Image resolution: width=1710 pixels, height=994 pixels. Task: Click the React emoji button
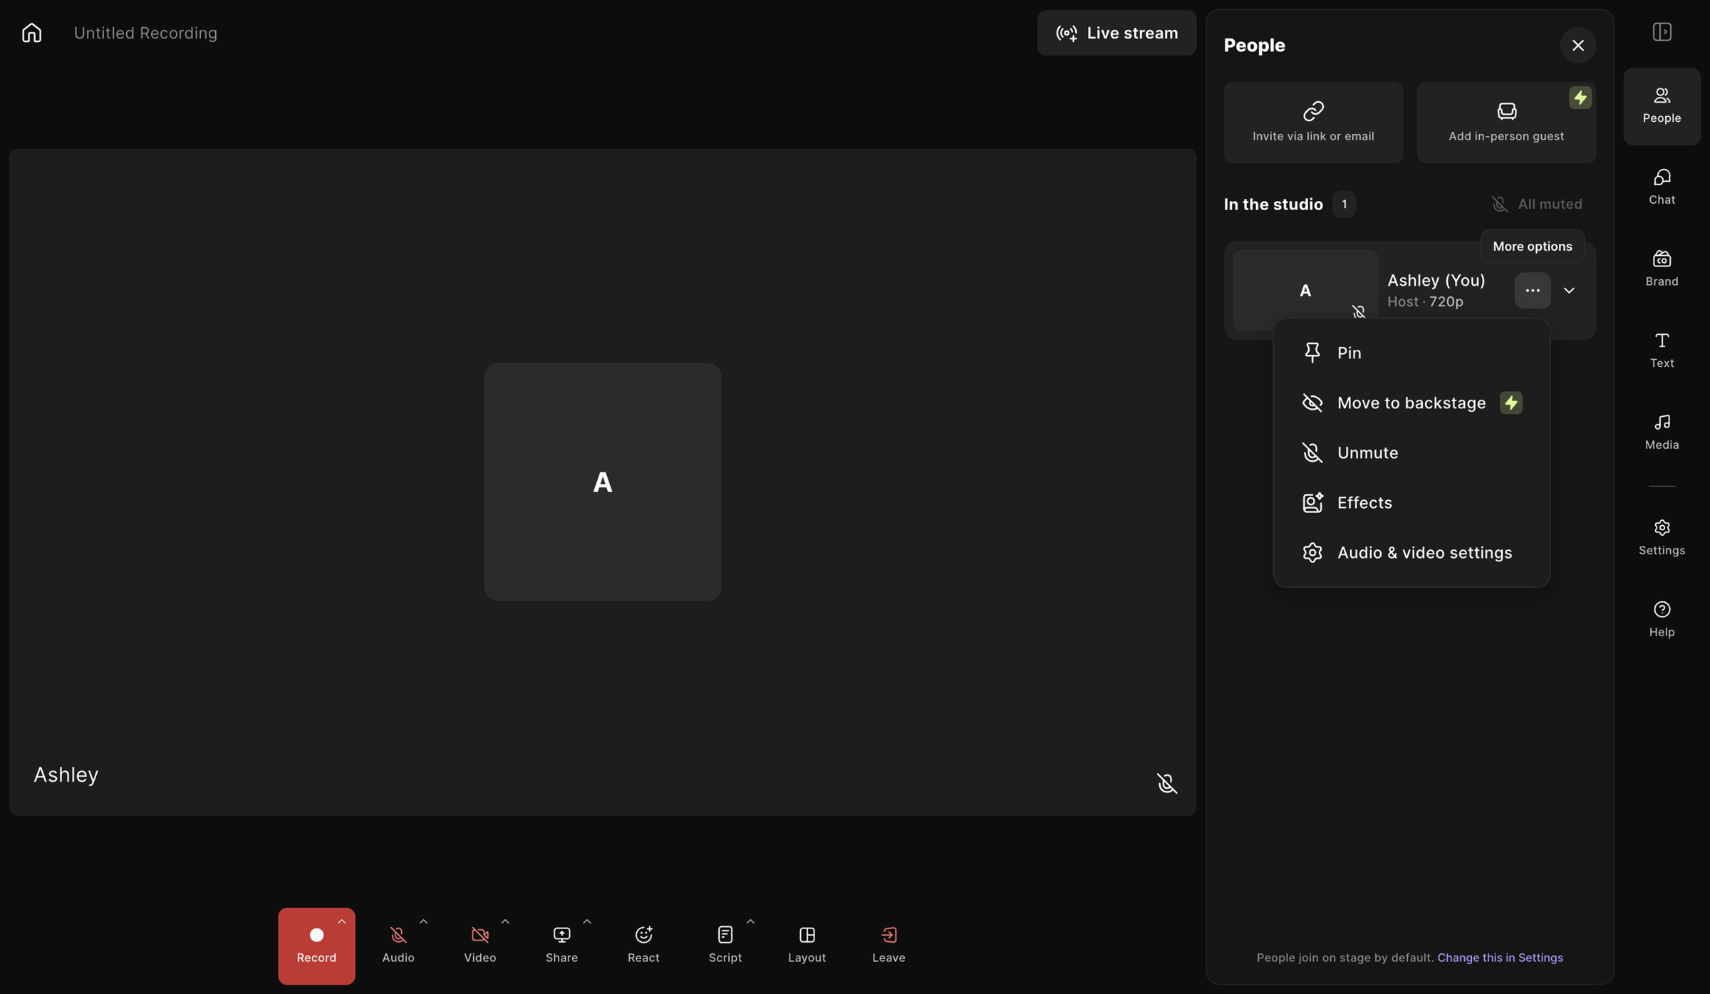click(x=643, y=946)
